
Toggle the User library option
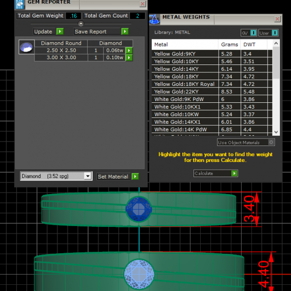(x=275, y=33)
